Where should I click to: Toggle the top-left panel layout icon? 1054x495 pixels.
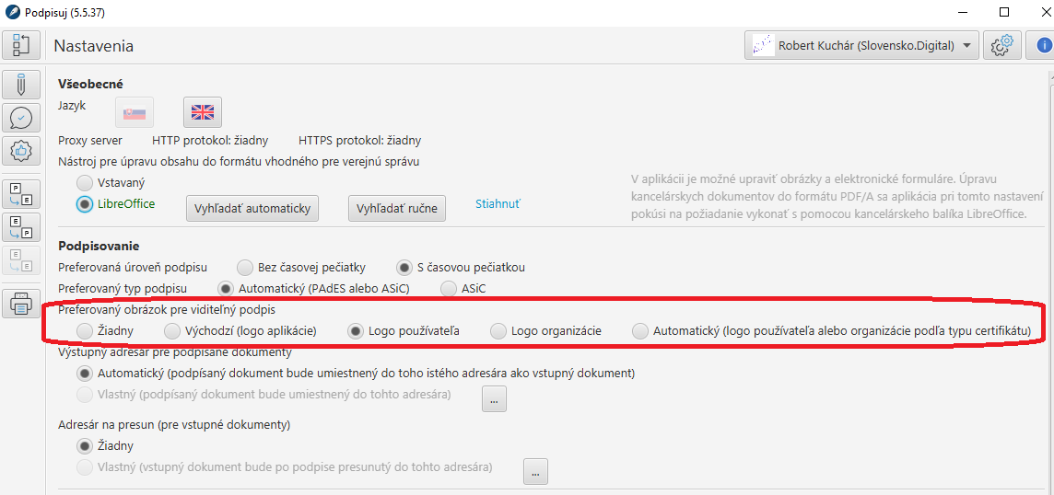coord(22,46)
